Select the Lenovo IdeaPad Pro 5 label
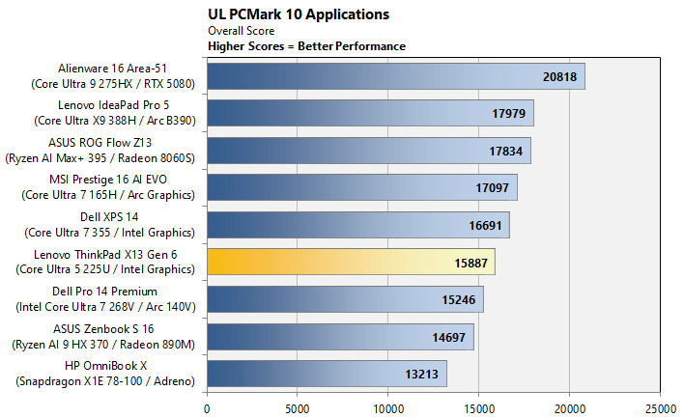This screenshot has width=684, height=418. [113, 105]
